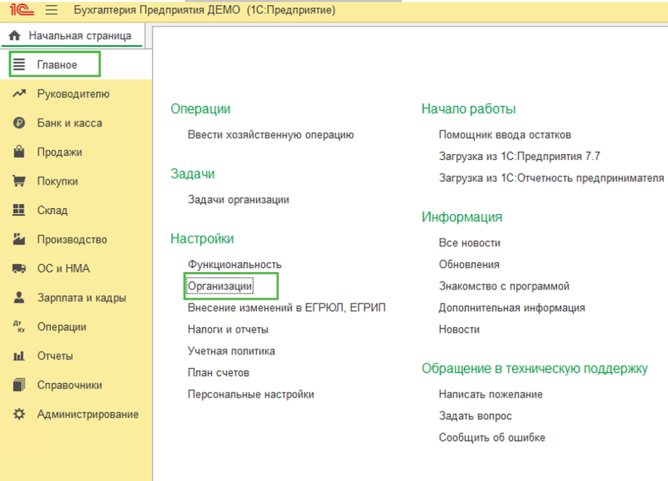Open План счетов link
The image size is (668, 481).
coord(219,373)
